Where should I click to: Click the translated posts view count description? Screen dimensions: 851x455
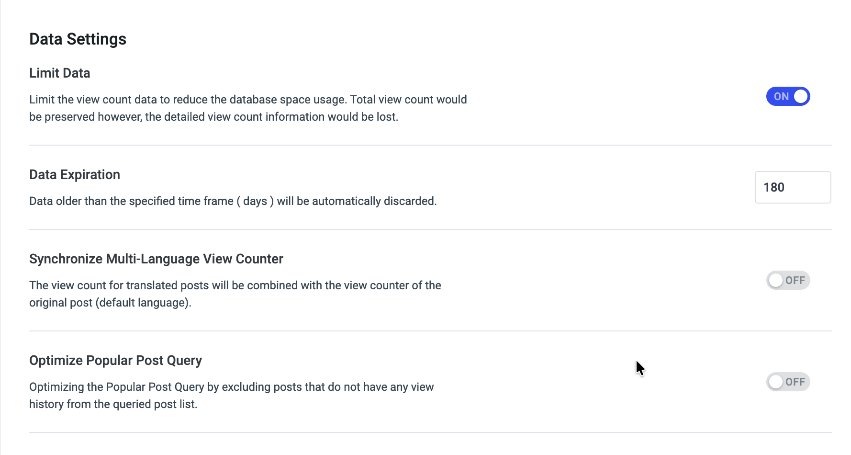235,294
